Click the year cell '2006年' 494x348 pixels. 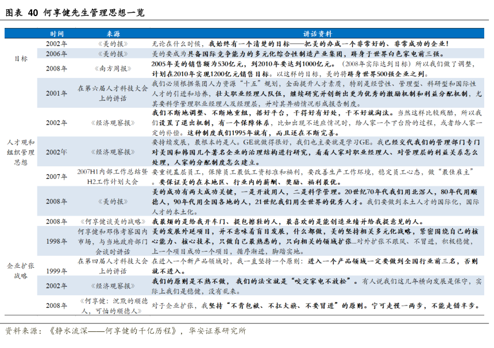tap(57, 54)
